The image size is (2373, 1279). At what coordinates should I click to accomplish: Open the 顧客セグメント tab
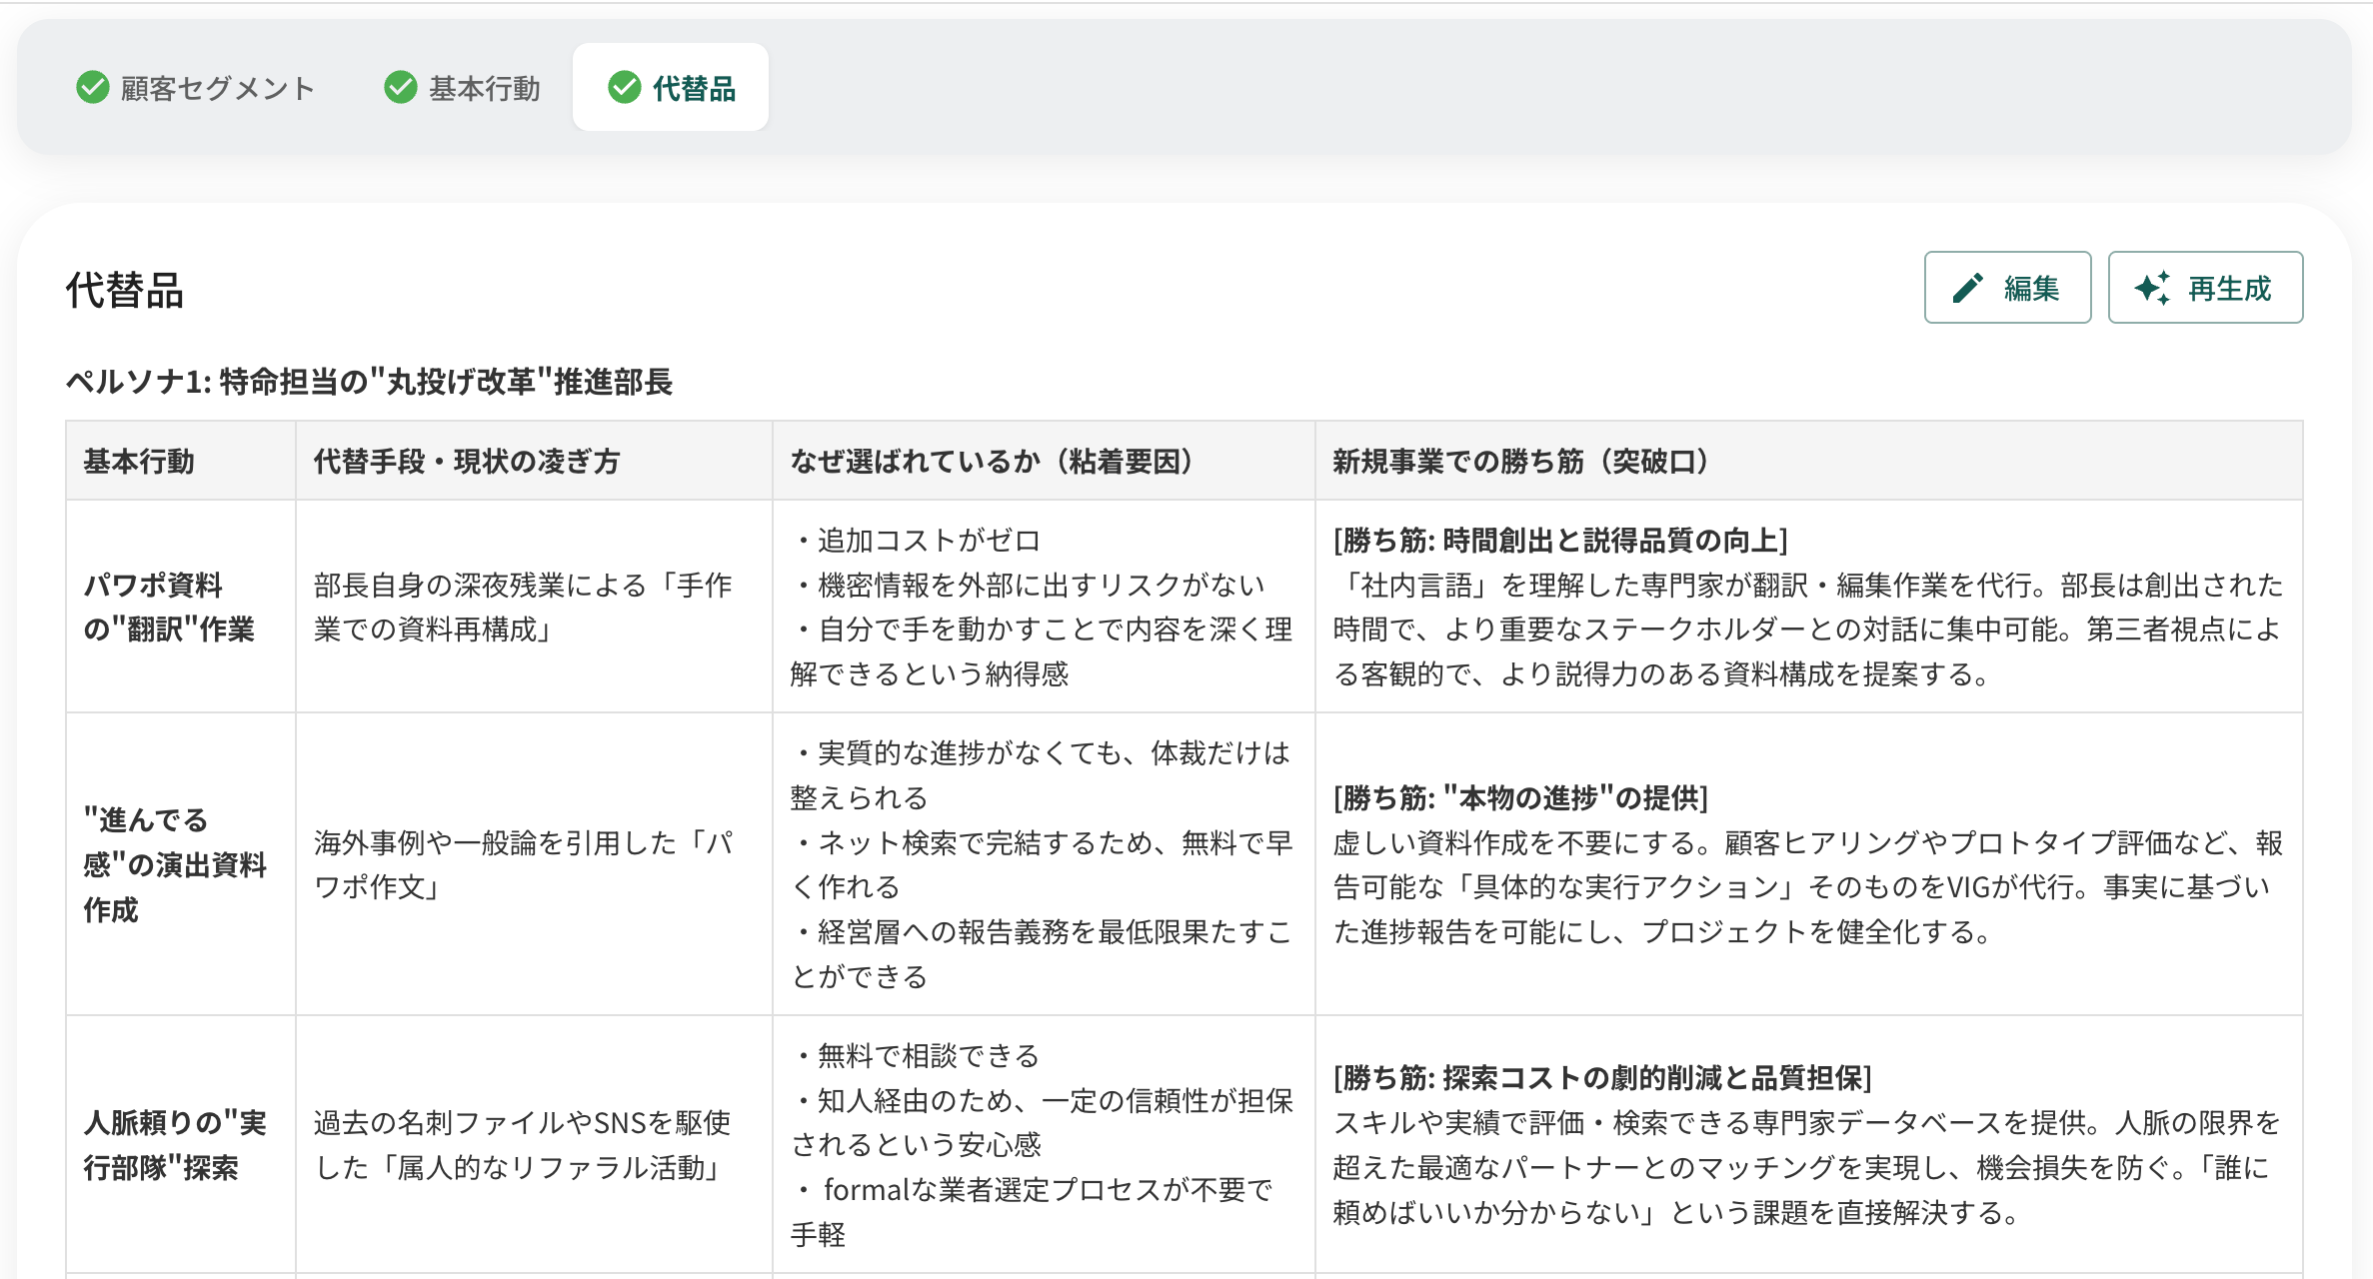click(x=217, y=88)
